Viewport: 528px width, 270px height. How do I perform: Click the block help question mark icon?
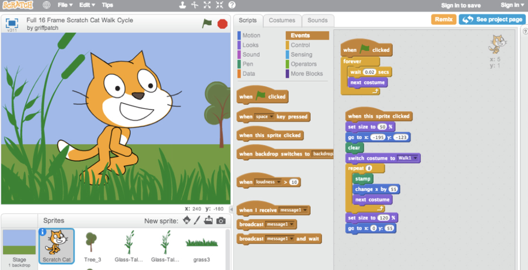coord(232,5)
